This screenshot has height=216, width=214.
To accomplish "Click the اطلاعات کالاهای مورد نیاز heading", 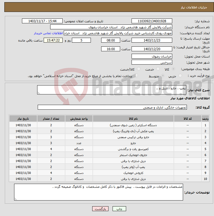I will [x=190, y=98].
